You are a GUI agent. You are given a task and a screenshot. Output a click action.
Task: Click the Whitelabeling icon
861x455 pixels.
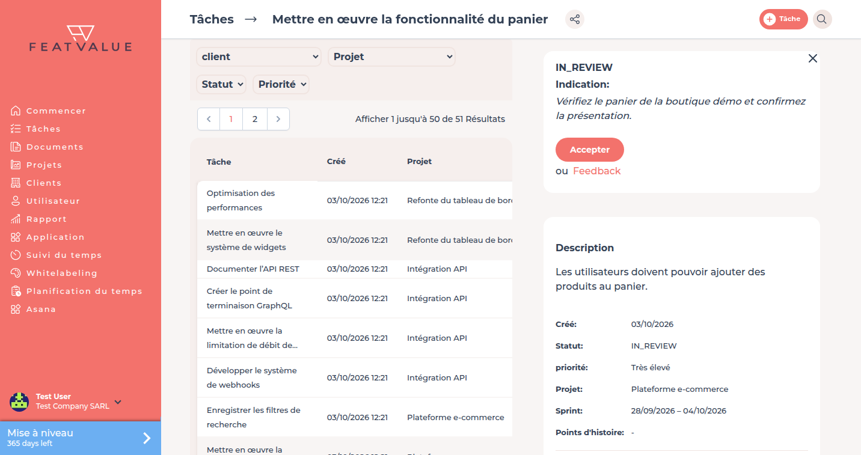pos(16,273)
